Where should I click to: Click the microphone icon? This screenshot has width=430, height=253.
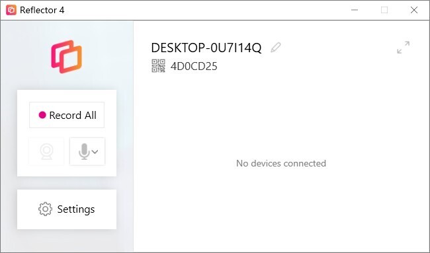coord(84,151)
